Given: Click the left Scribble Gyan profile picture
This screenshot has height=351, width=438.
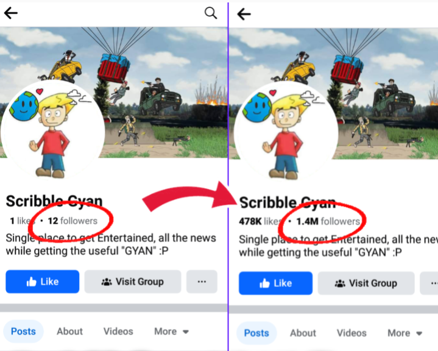Looking at the screenshot, I should coord(52,130).
